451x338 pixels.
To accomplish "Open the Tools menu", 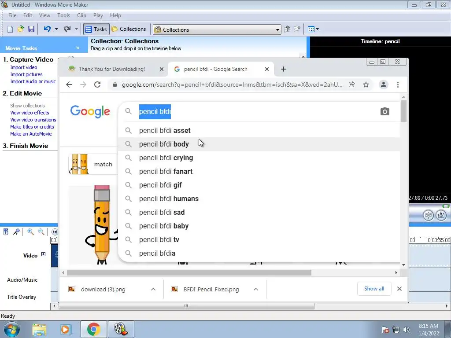I will tap(63, 15).
